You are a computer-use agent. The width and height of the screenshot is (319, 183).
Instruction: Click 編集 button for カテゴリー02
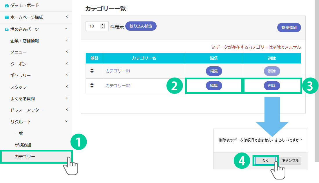[214, 86]
